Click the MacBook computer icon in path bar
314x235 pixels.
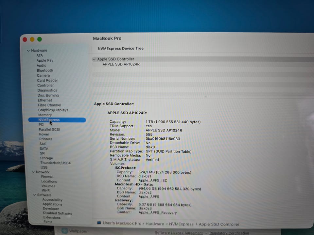click(x=99, y=223)
